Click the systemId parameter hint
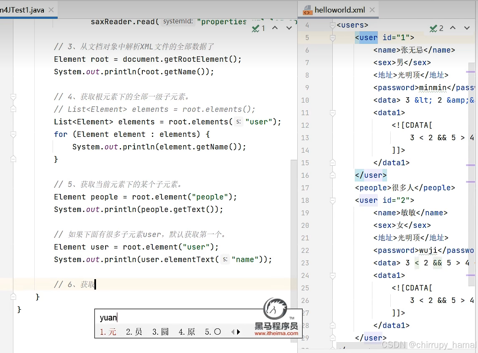The width and height of the screenshot is (478, 353). 178,22
